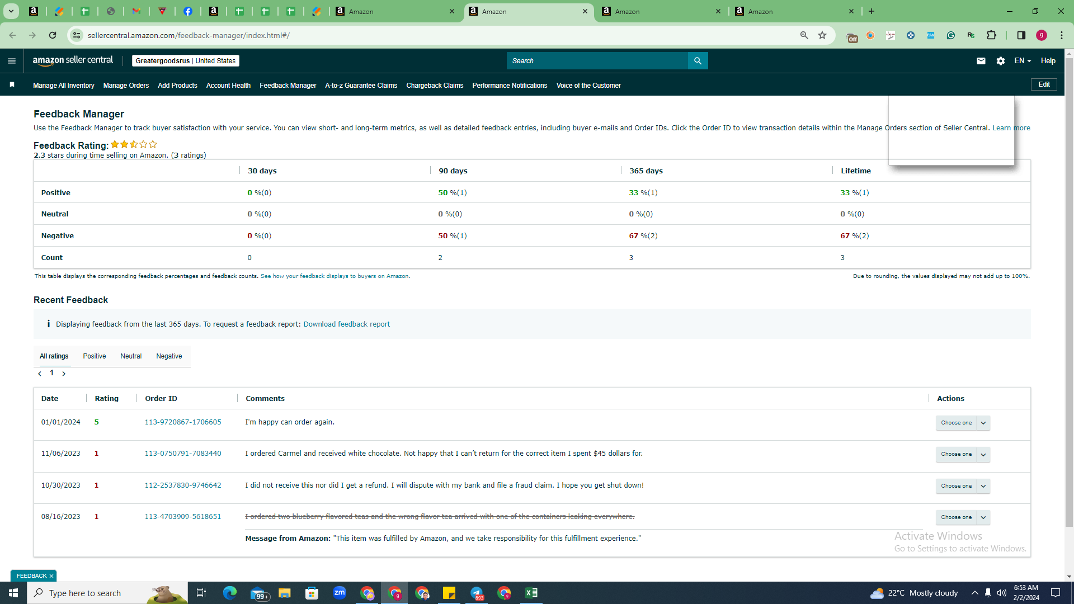Open Account Health menu item
This screenshot has width=1074, height=604.
(x=228, y=86)
